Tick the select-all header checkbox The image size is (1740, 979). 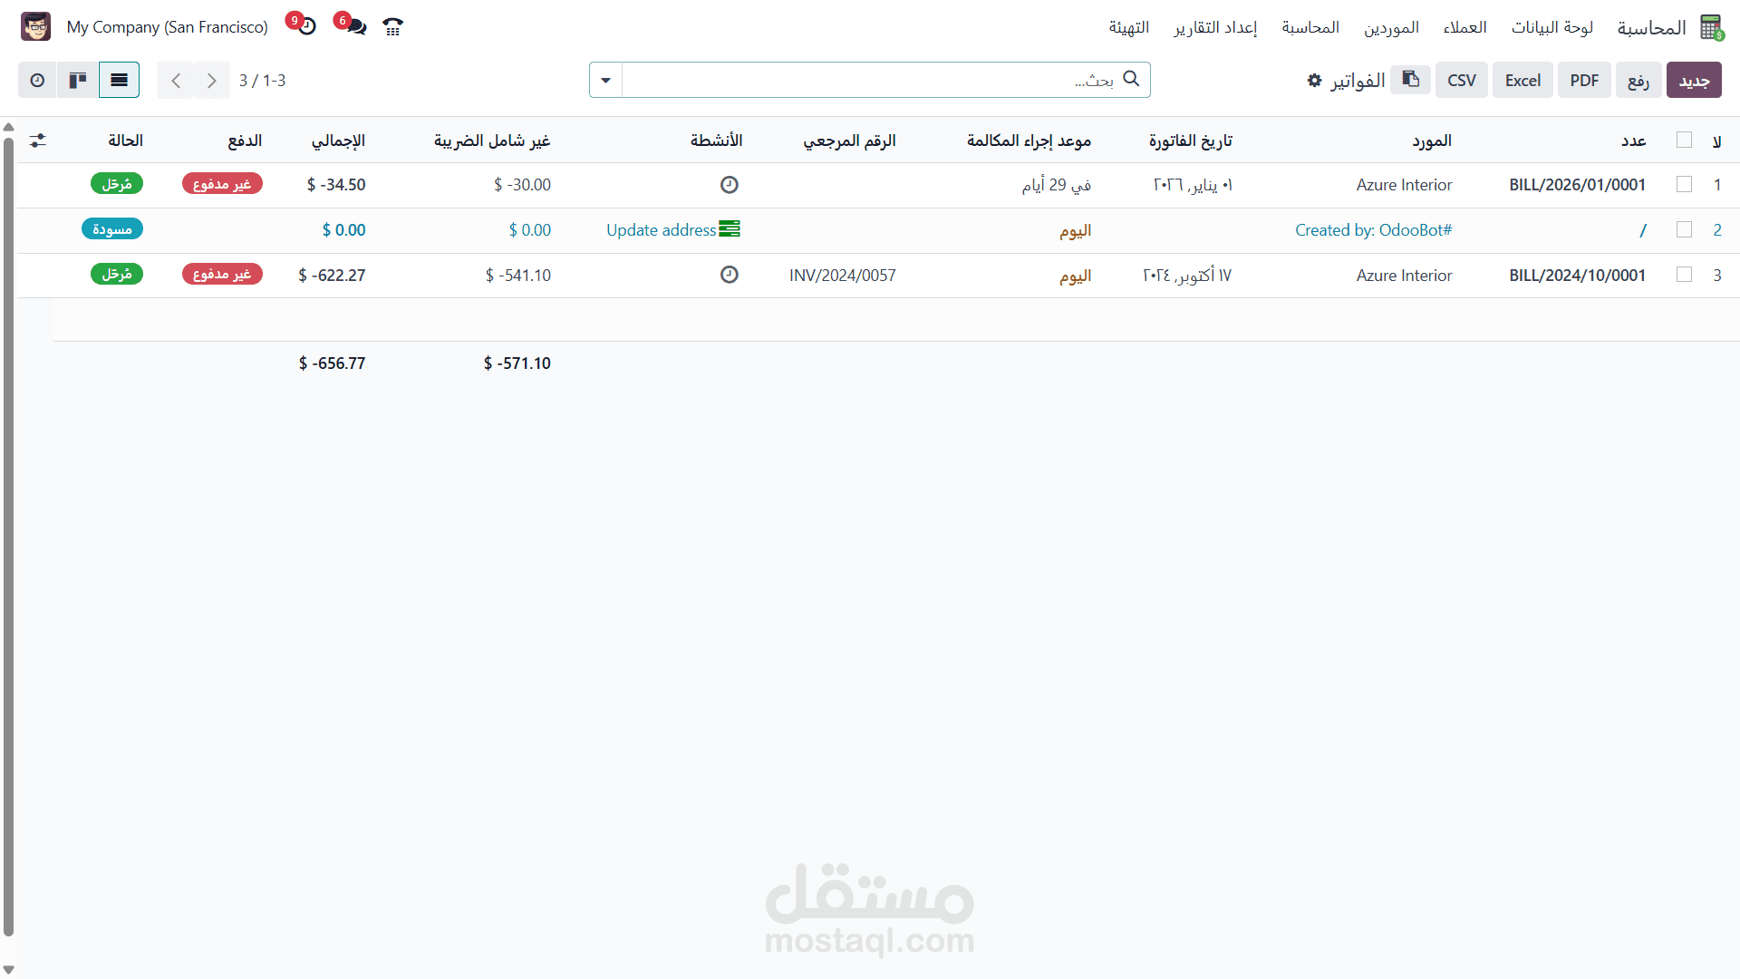click(x=1684, y=140)
